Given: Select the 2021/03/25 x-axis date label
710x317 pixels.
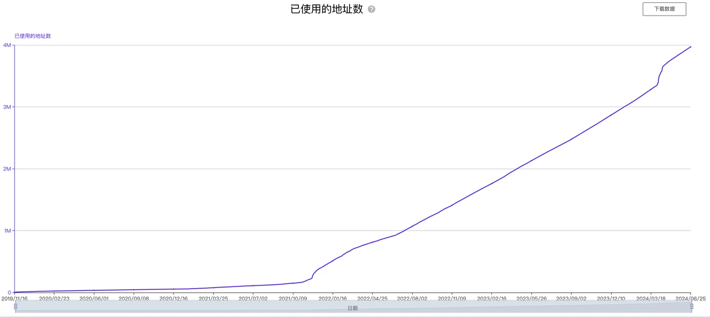Looking at the screenshot, I should tap(213, 298).
